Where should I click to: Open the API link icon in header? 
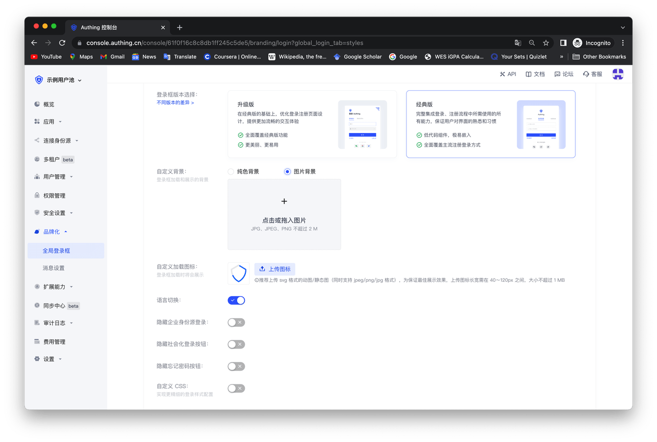[x=503, y=74]
